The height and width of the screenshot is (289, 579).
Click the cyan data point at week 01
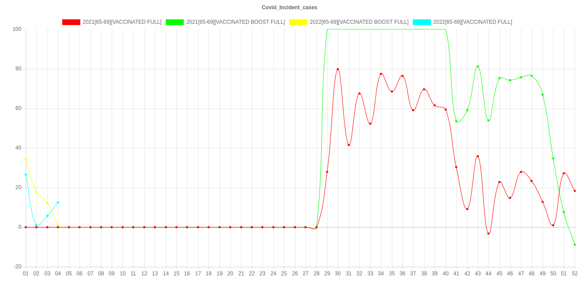26,175
